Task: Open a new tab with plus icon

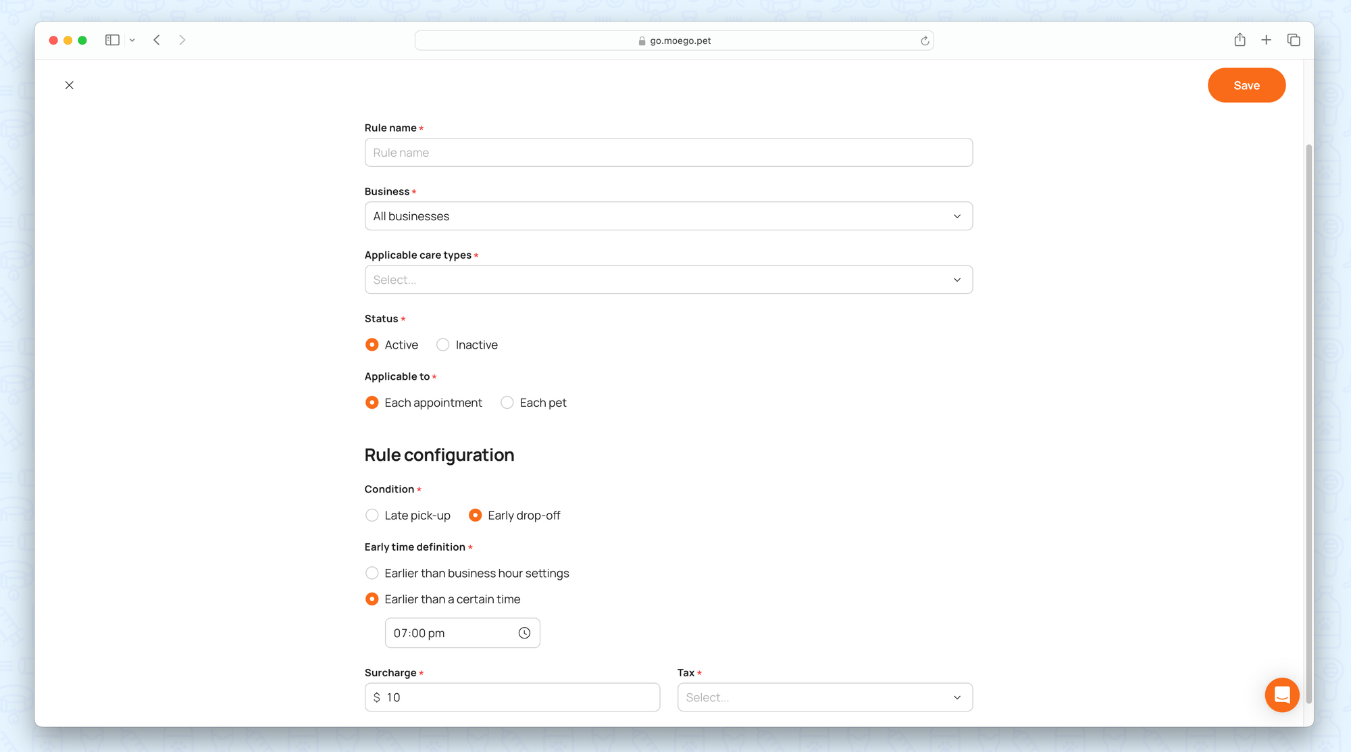Action: coord(1266,40)
